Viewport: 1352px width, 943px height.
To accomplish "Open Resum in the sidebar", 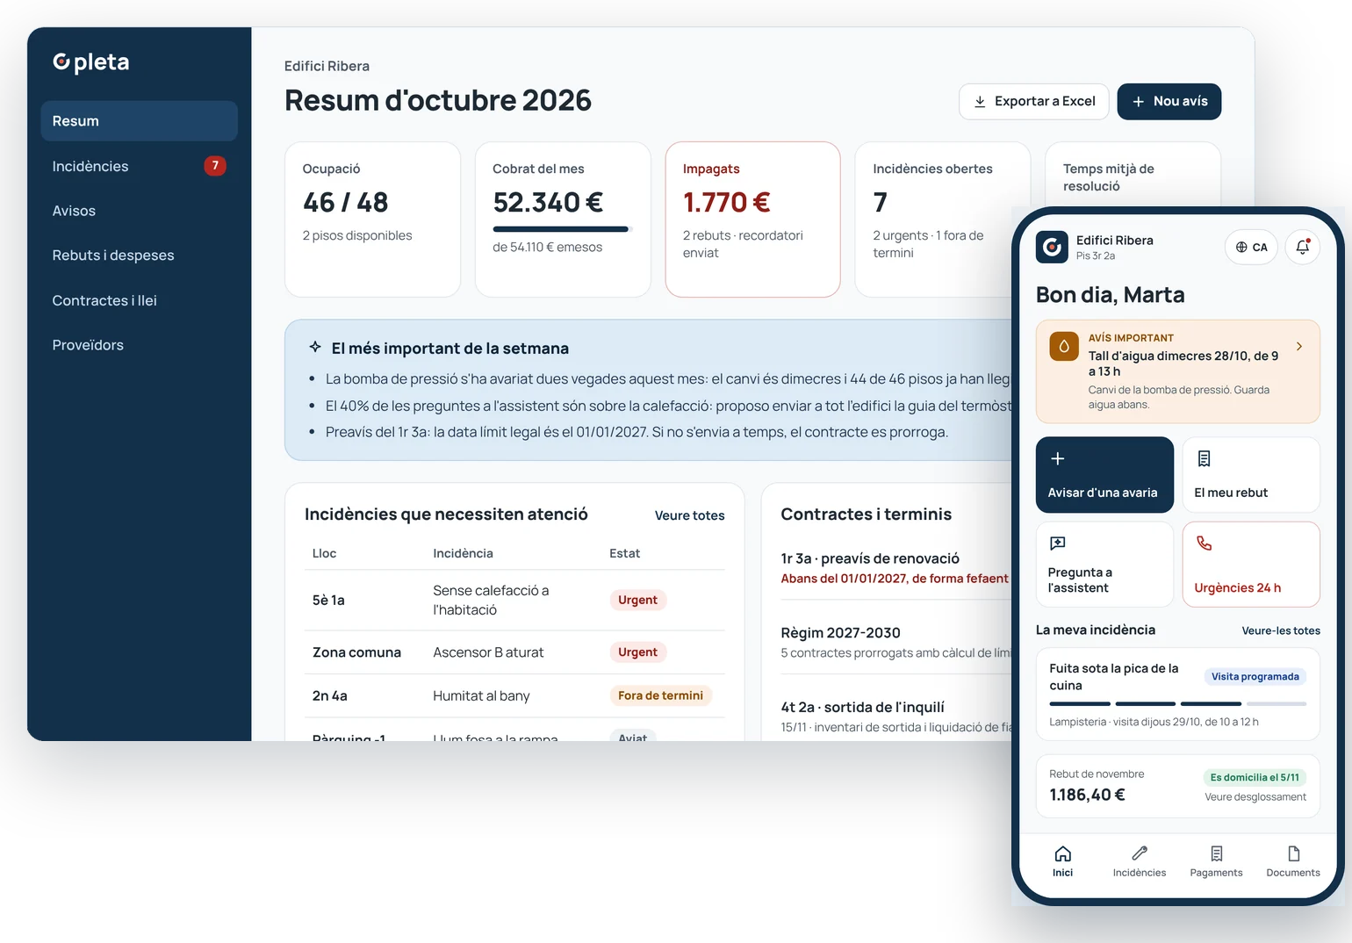I will coord(140,121).
